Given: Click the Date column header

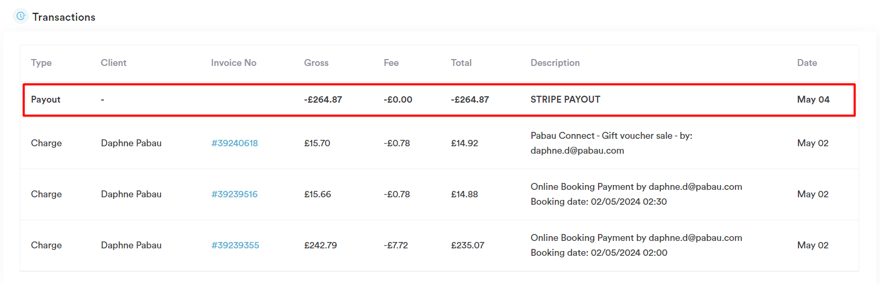Looking at the screenshot, I should (x=807, y=63).
